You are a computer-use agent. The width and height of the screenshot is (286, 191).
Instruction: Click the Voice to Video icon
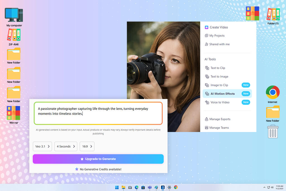[x=207, y=102]
